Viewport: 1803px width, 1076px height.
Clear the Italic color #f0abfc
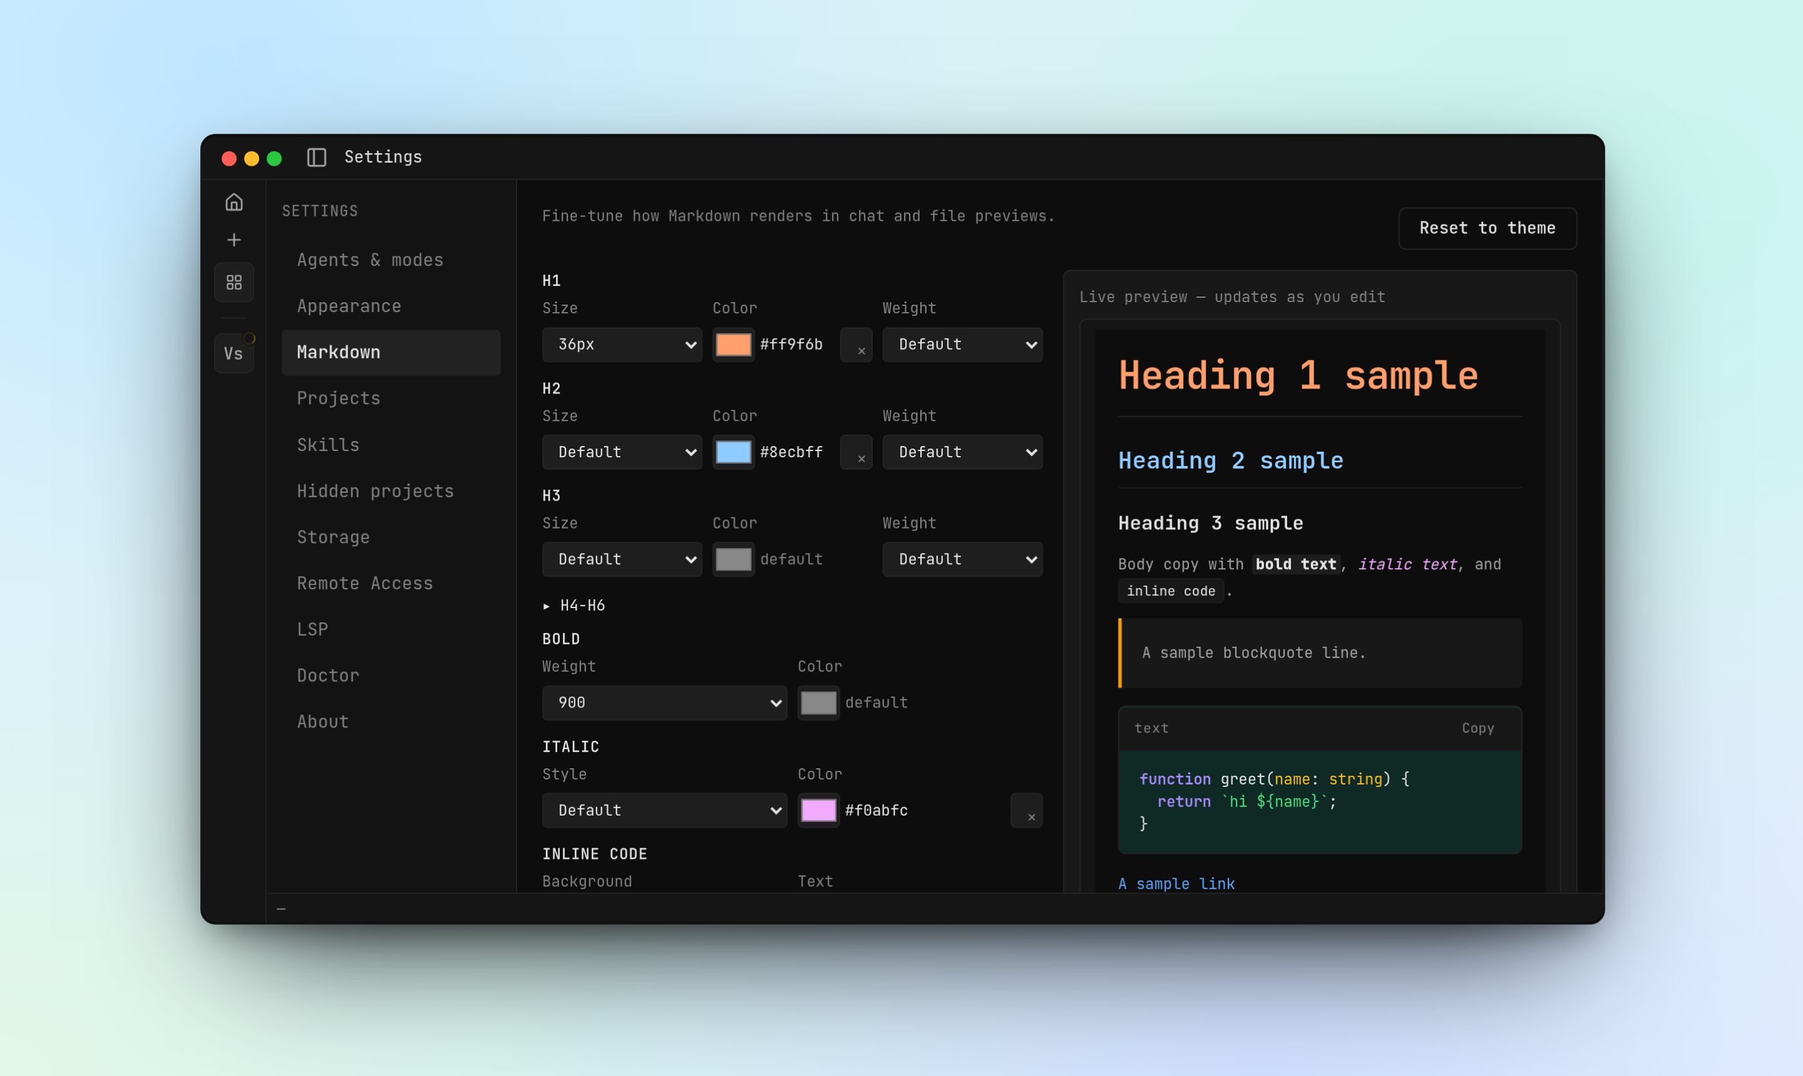(x=1026, y=811)
